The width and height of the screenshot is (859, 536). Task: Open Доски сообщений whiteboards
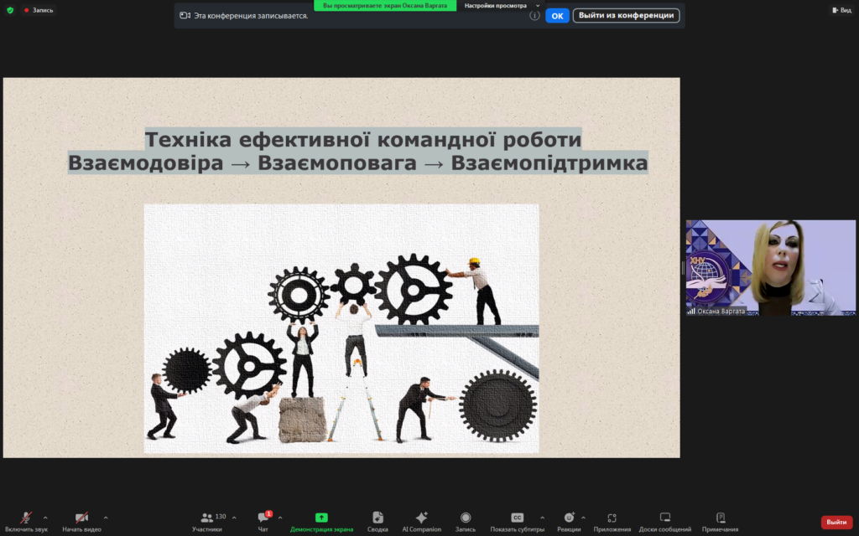coord(664,518)
